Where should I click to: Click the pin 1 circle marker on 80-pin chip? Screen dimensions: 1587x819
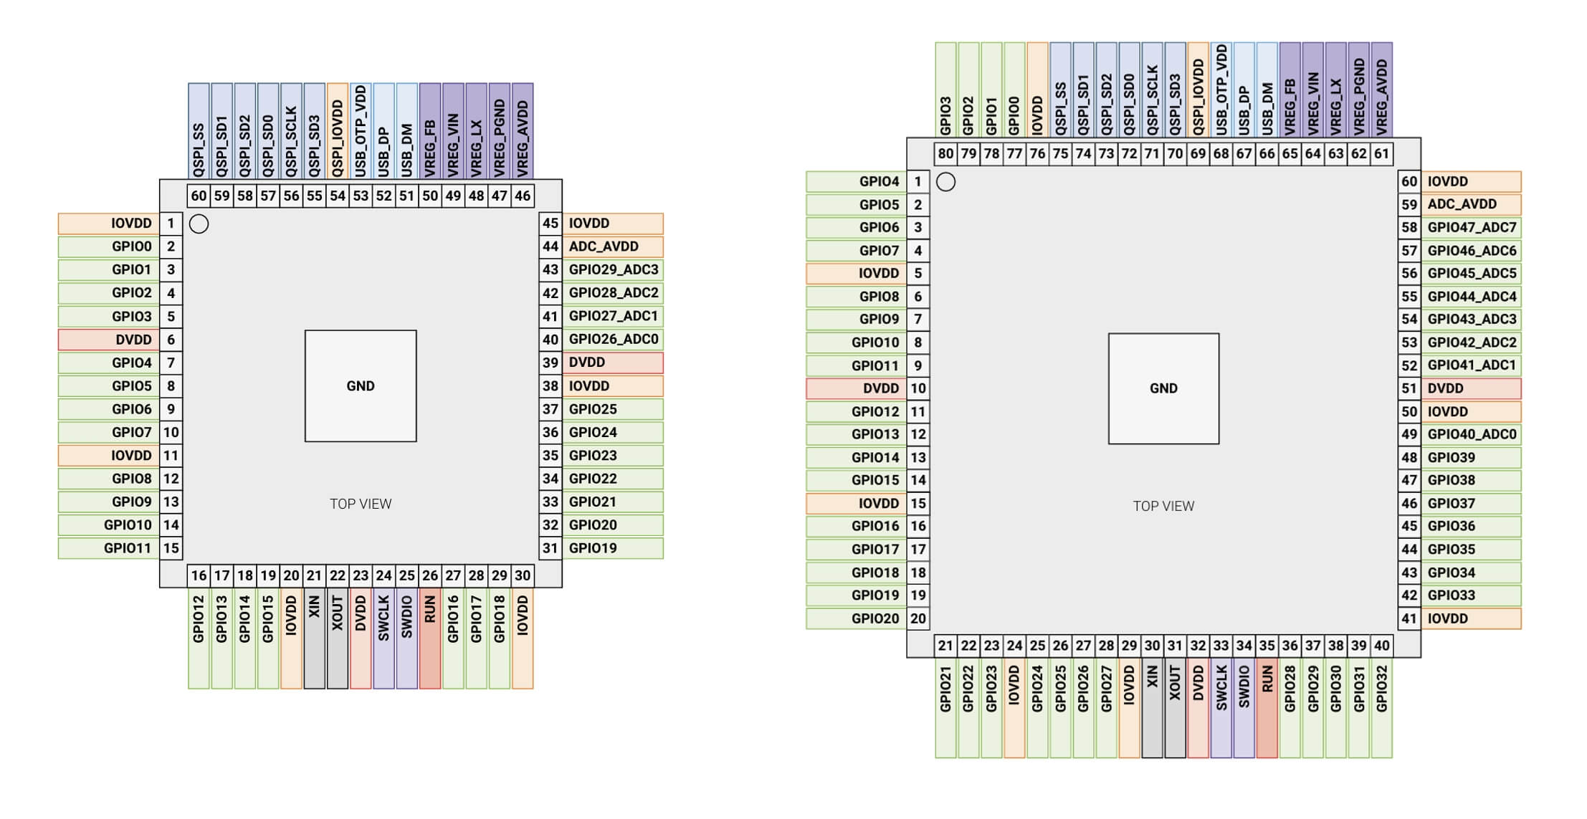(x=946, y=182)
